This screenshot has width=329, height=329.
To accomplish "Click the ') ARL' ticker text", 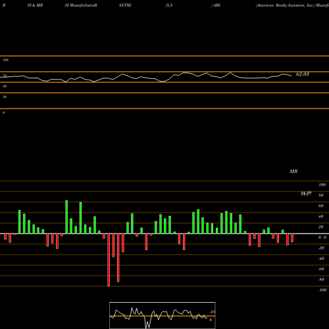I will pos(216,5).
